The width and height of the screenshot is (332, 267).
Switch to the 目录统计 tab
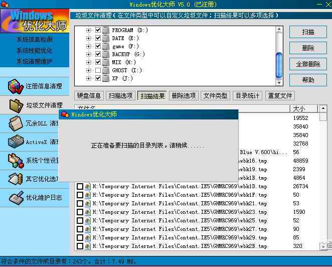[x=247, y=96]
